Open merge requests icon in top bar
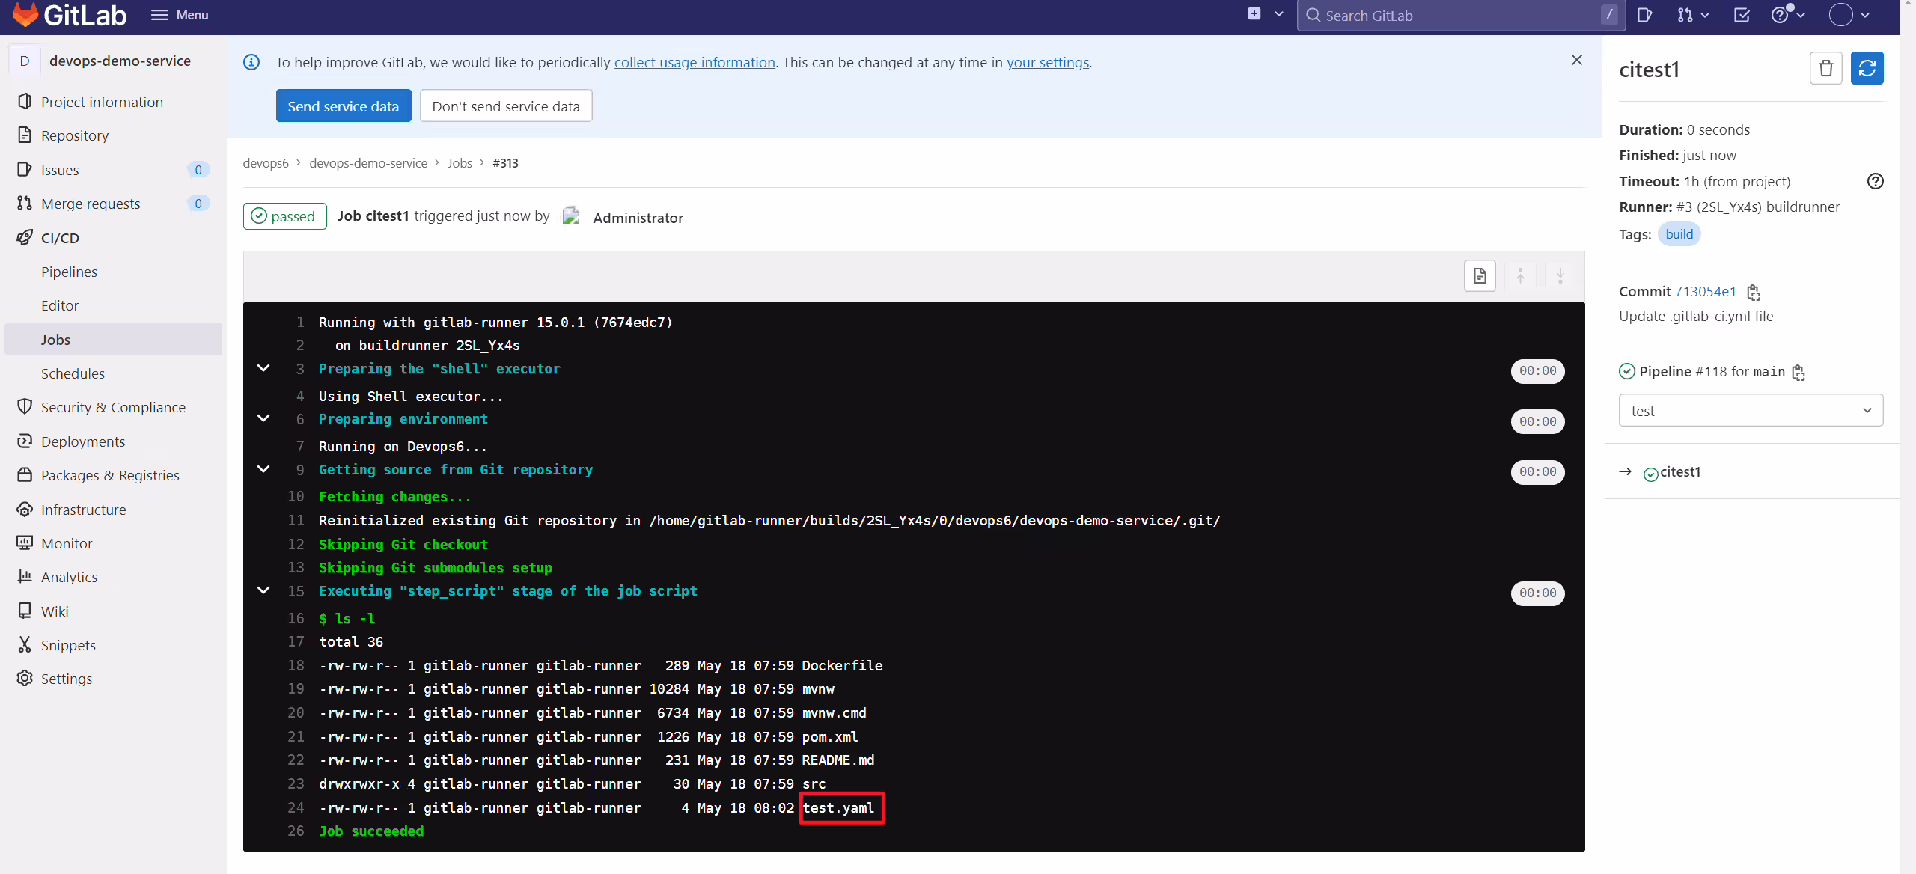Image resolution: width=1916 pixels, height=874 pixels. [1693, 15]
